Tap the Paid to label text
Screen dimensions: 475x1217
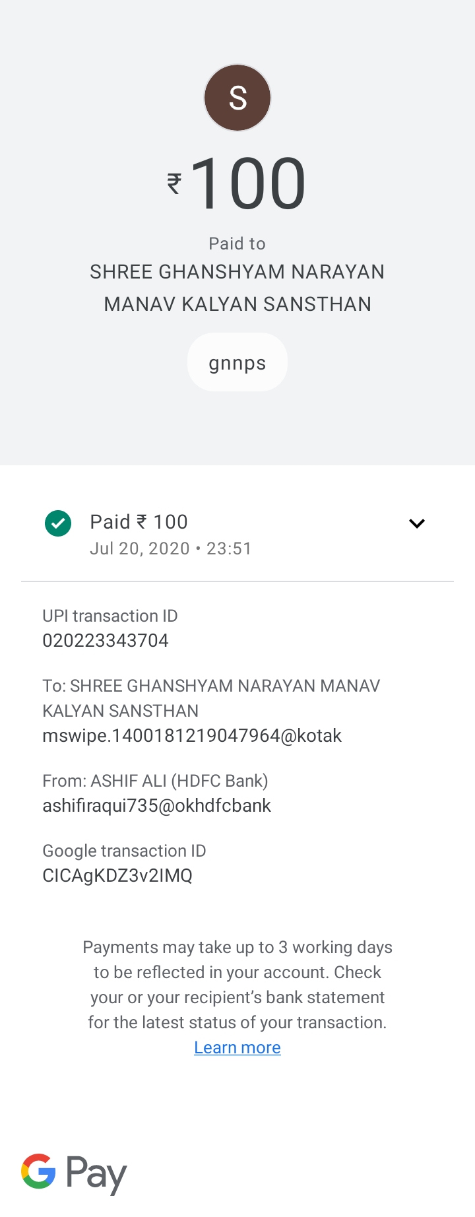click(237, 244)
